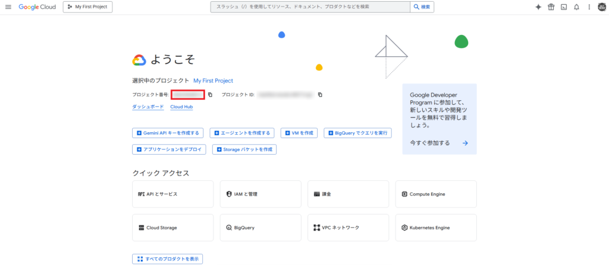Viewport: 609px width, 265px height.
Task: Copy the project ID
Action: (x=320, y=95)
